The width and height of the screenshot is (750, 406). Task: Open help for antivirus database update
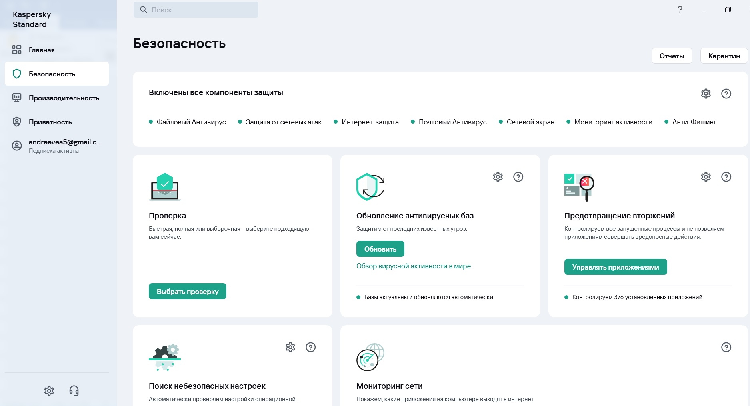(x=518, y=177)
